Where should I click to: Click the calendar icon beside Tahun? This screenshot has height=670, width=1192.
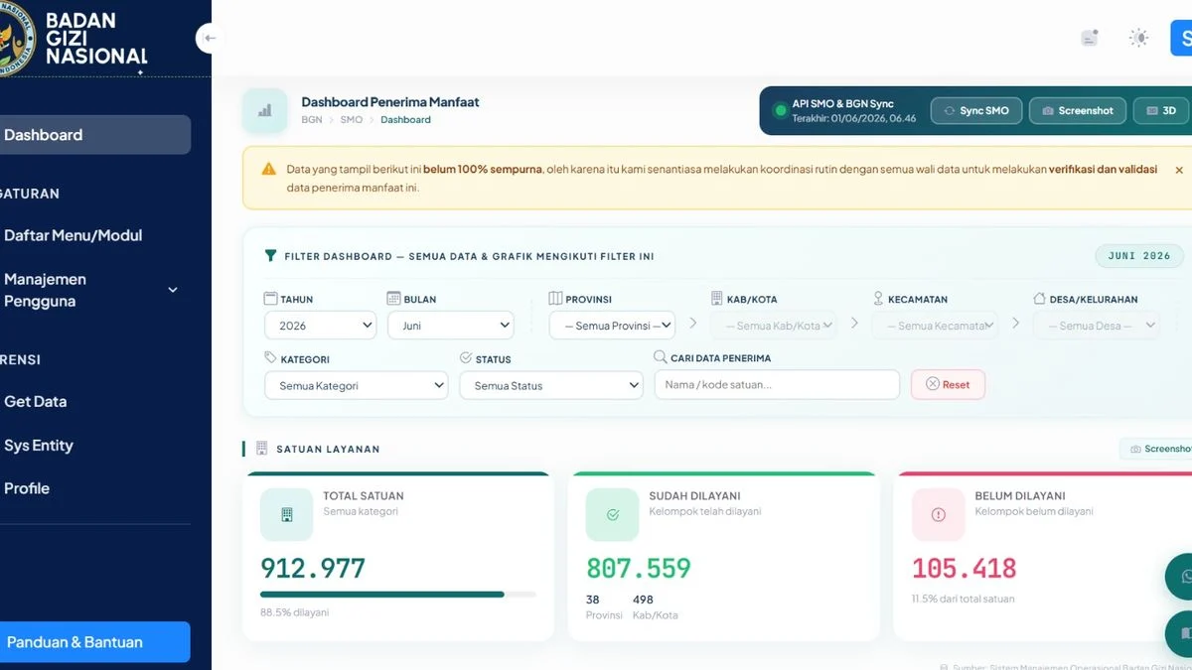pyautogui.click(x=270, y=298)
